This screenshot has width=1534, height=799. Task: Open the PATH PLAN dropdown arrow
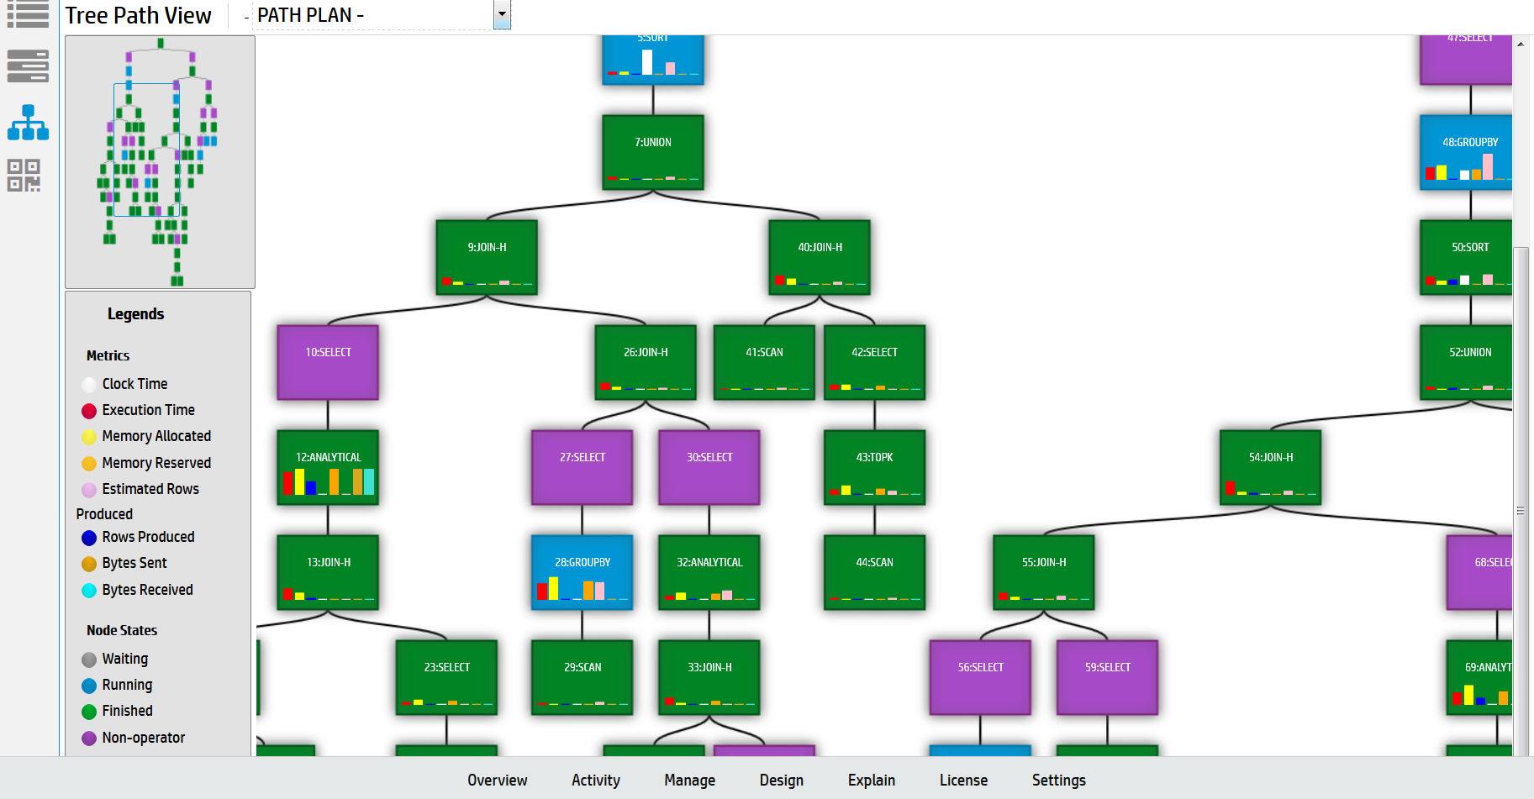(502, 14)
